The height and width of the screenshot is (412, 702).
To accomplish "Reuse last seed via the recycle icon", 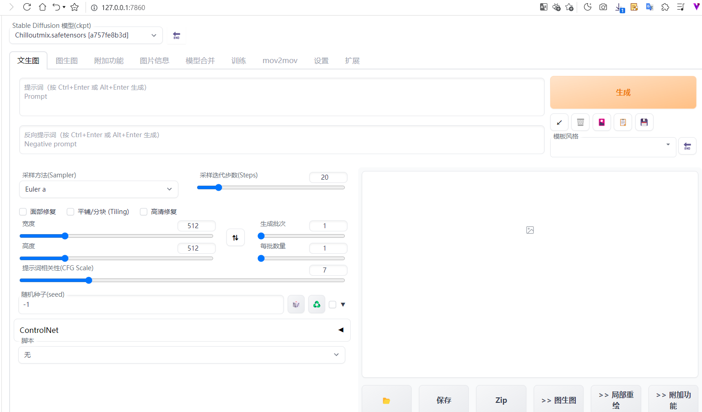I will coord(316,304).
